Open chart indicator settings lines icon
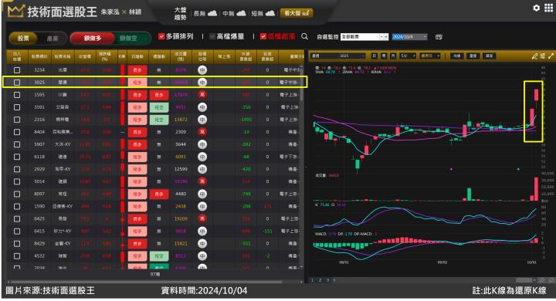The width and height of the screenshot is (556, 301). click(543, 56)
